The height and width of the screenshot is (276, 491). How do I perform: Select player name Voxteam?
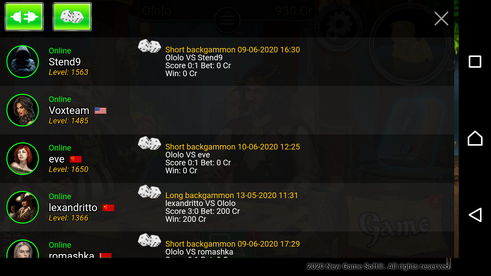click(69, 110)
